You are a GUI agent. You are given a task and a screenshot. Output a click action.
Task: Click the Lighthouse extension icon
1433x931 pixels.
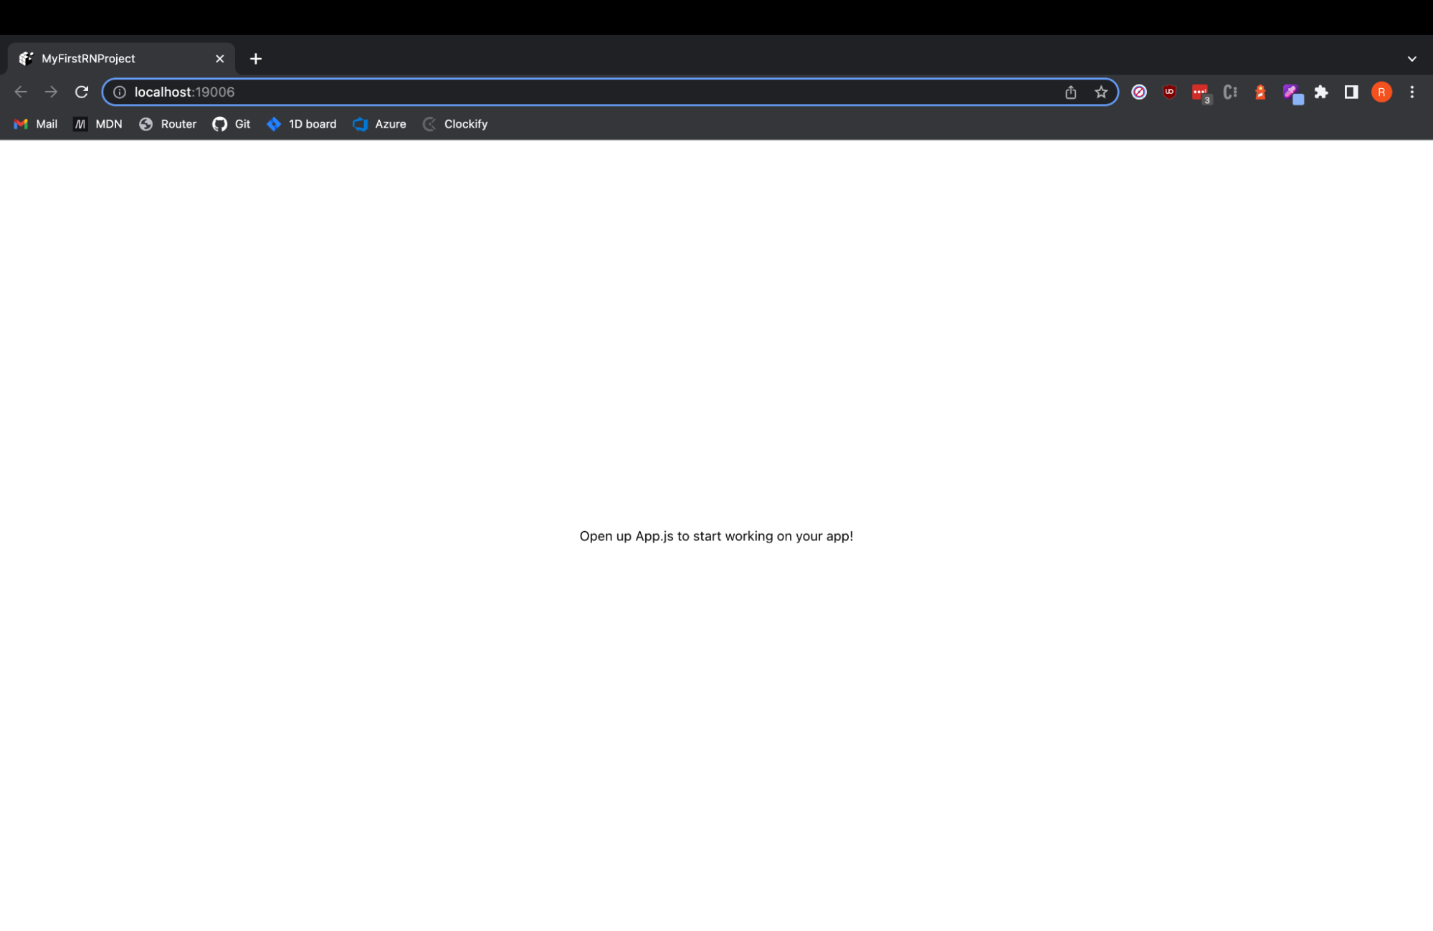click(1260, 92)
